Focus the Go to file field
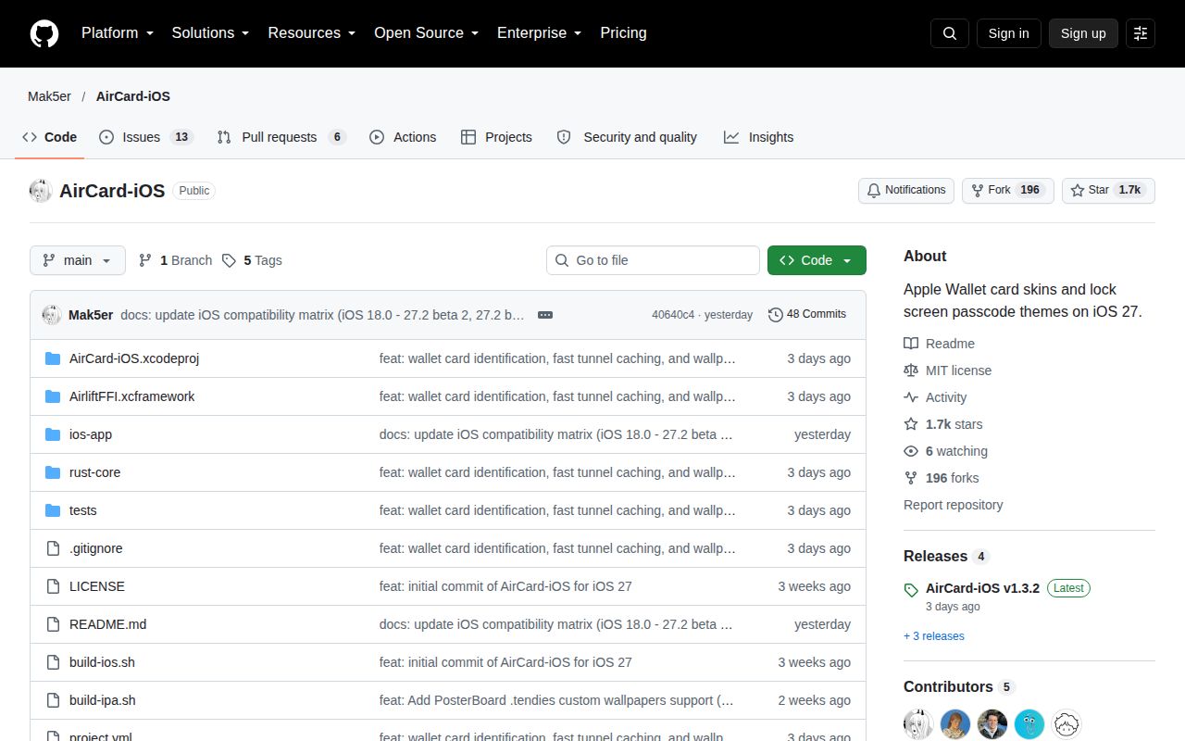This screenshot has height=741, width=1185. tap(653, 260)
